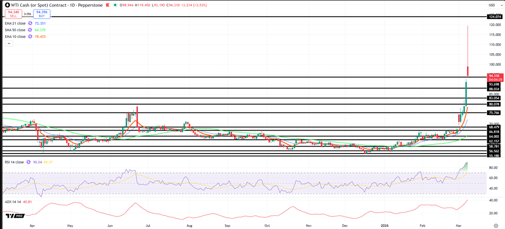Click the BUY 94.396 button

click(42, 14)
